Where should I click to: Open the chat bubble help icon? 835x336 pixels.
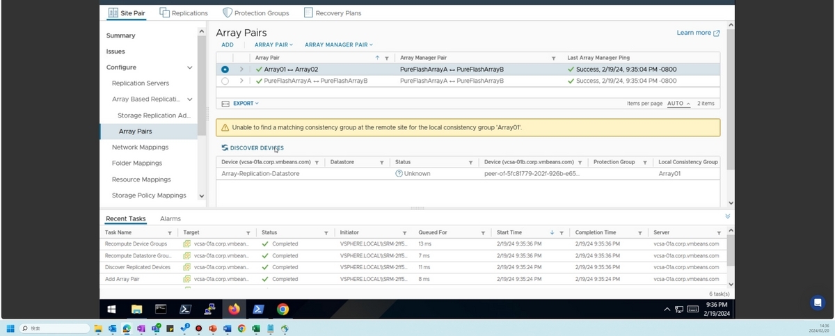(818, 303)
